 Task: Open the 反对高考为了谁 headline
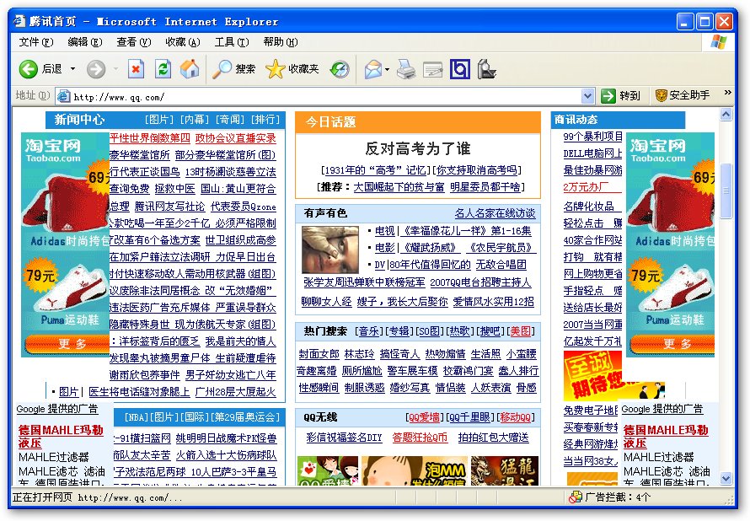418,148
